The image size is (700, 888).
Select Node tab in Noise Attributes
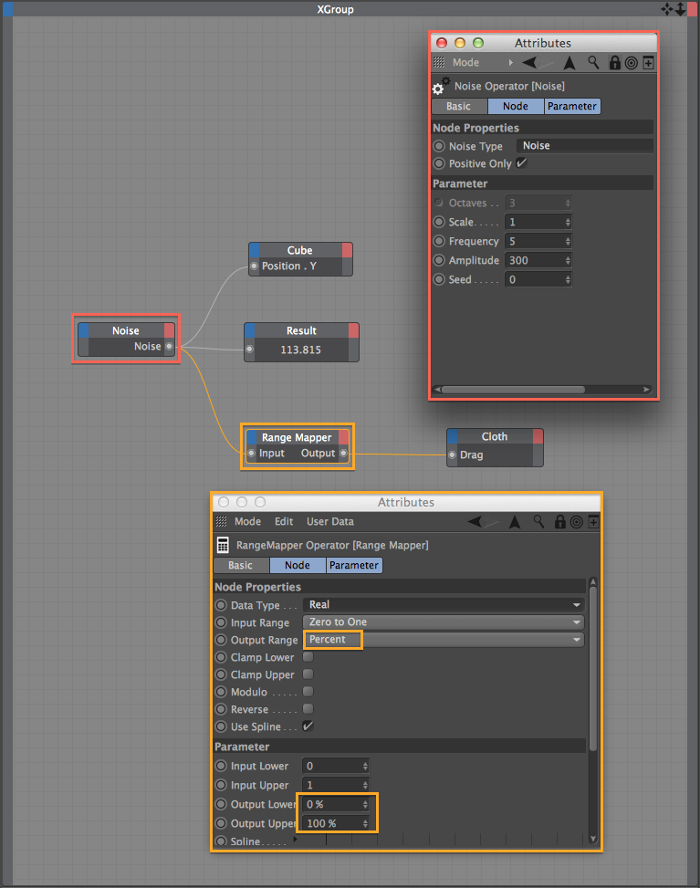tap(516, 107)
